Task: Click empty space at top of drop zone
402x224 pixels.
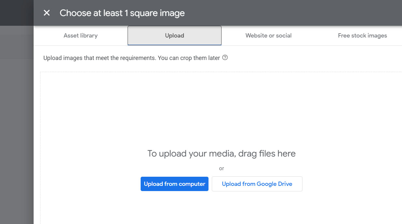Action: [x=221, y=91]
